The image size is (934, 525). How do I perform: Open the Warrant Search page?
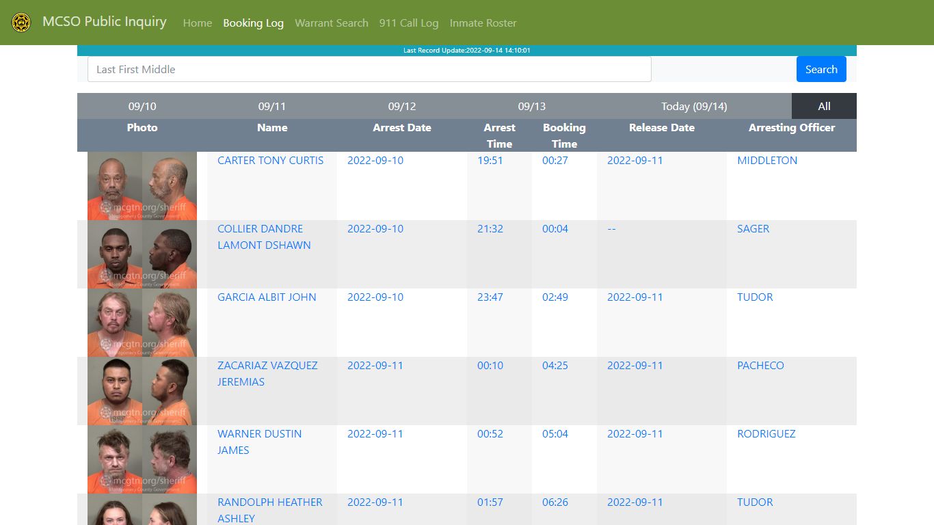pos(332,23)
